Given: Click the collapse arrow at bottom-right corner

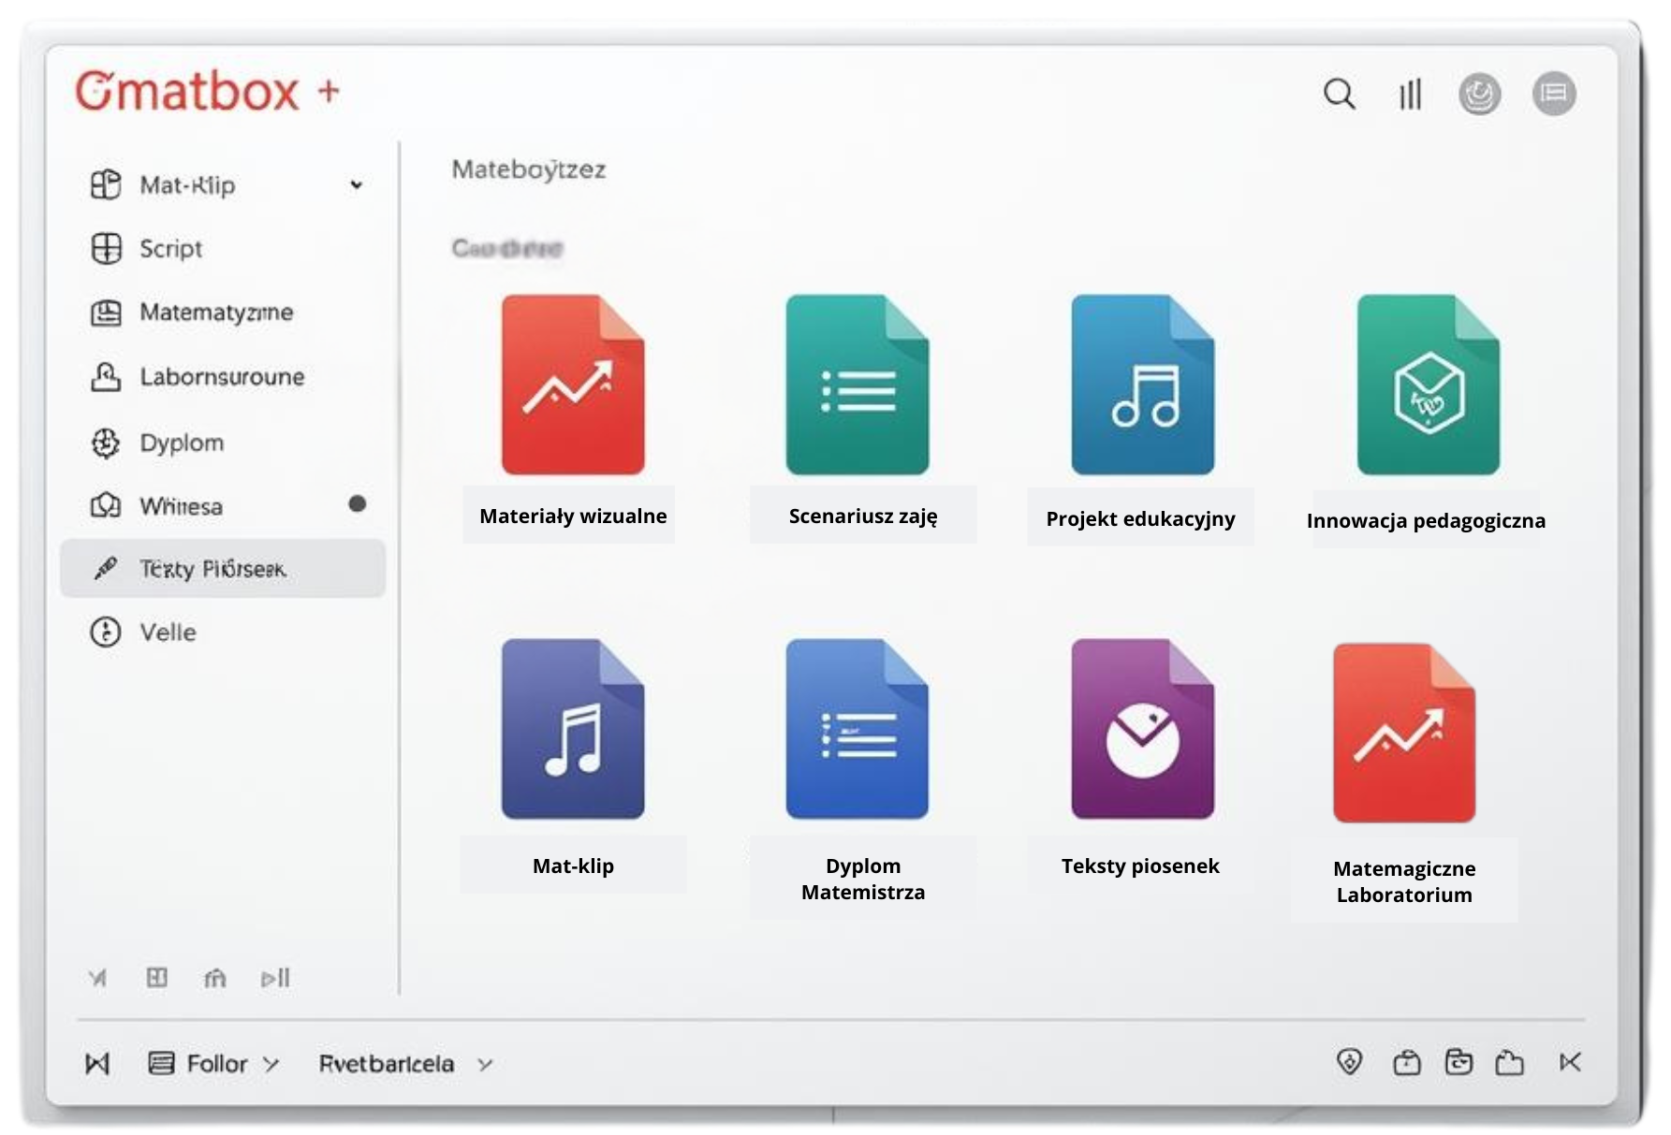Looking at the screenshot, I should click(1570, 1062).
